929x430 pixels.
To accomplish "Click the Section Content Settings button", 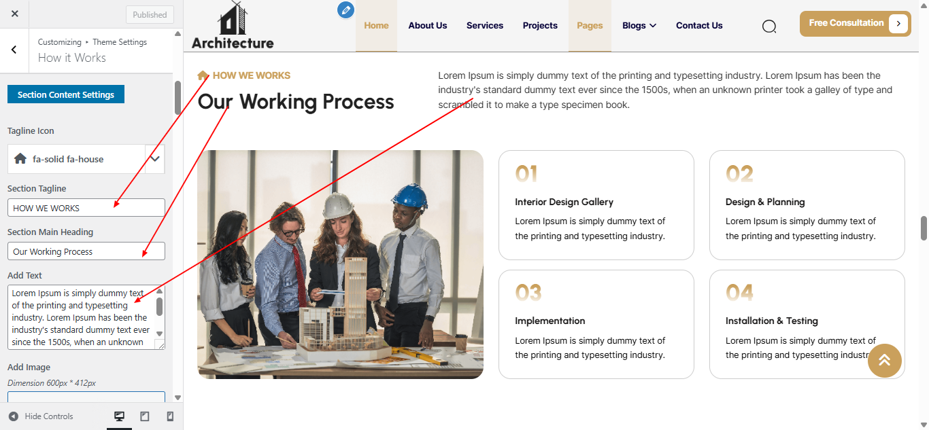I will pos(65,94).
